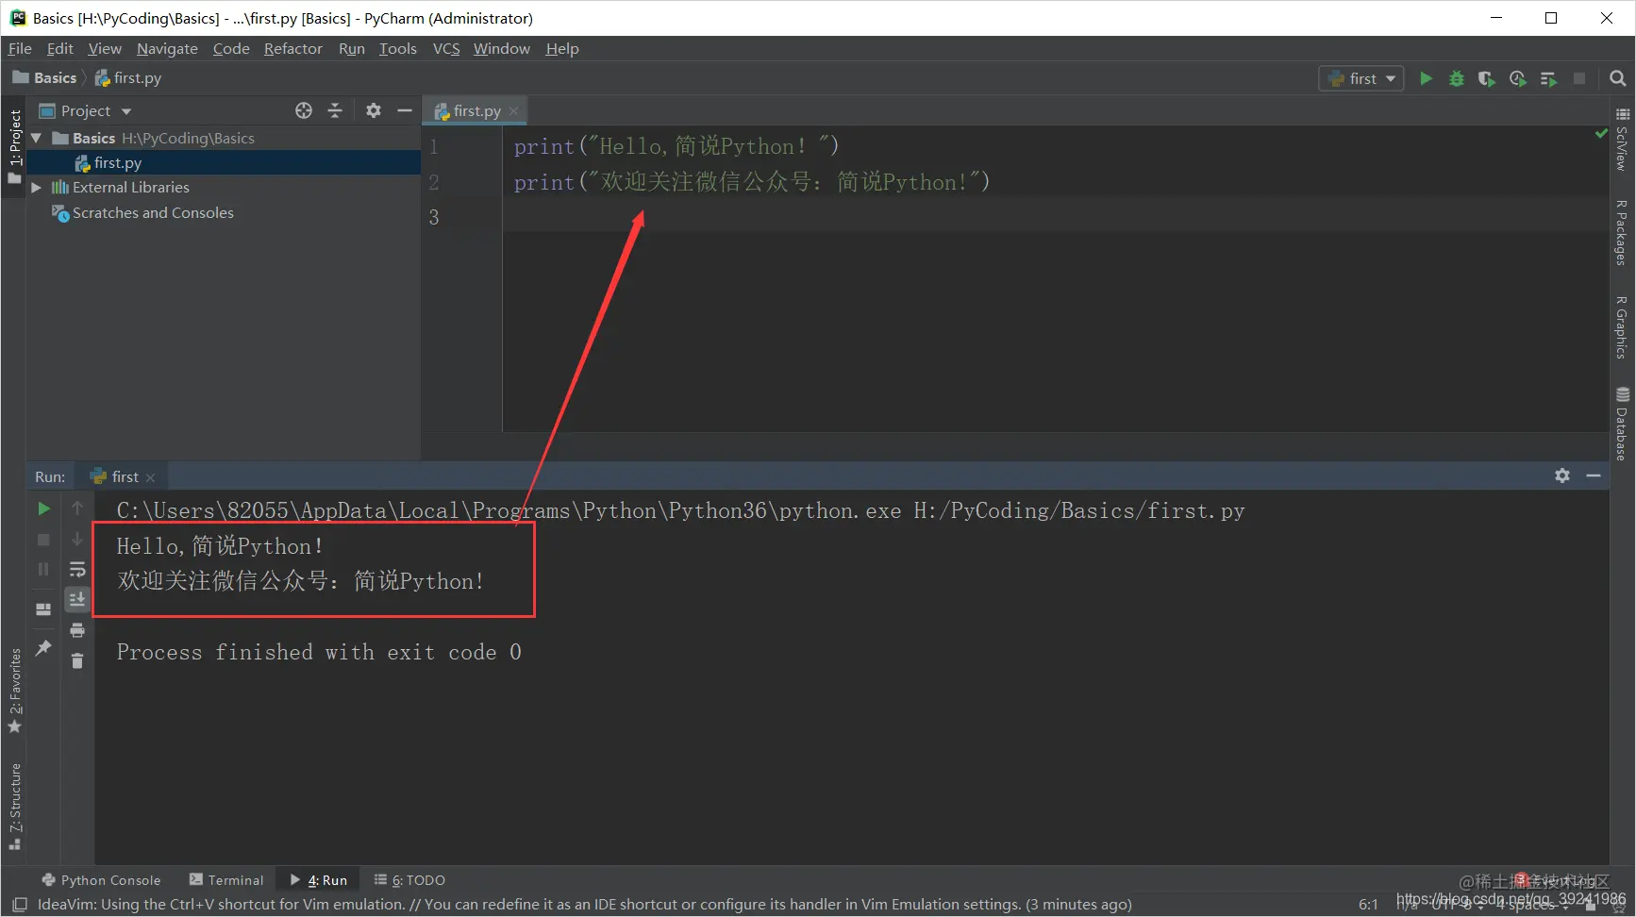The image size is (1636, 917).
Task: Open the Run menu in the menu bar
Action: coord(352,48)
